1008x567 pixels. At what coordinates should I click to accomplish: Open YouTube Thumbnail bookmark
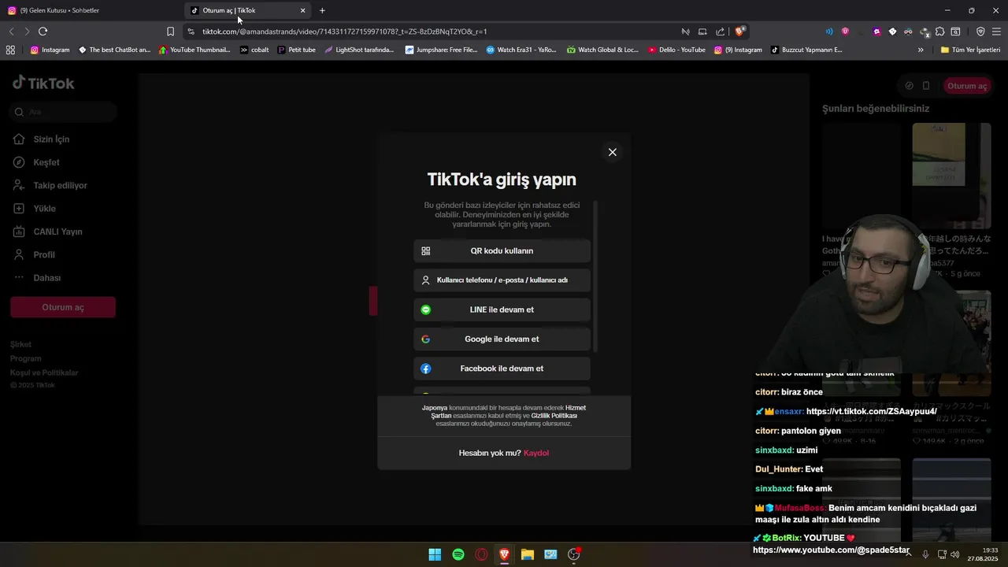coord(195,50)
